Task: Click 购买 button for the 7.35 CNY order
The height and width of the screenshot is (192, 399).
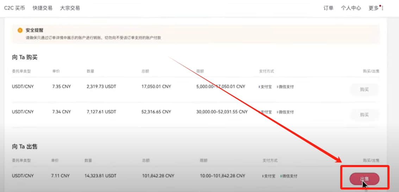Action: pos(364,90)
